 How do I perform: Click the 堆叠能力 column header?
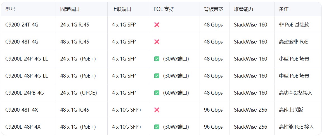tap(243, 9)
